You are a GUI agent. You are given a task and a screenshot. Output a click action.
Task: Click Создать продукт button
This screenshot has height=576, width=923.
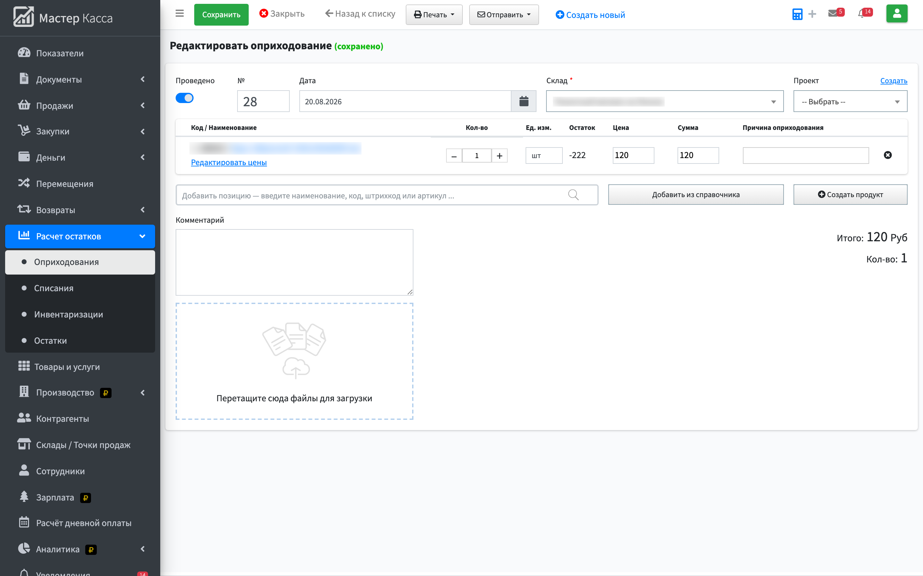(x=850, y=195)
